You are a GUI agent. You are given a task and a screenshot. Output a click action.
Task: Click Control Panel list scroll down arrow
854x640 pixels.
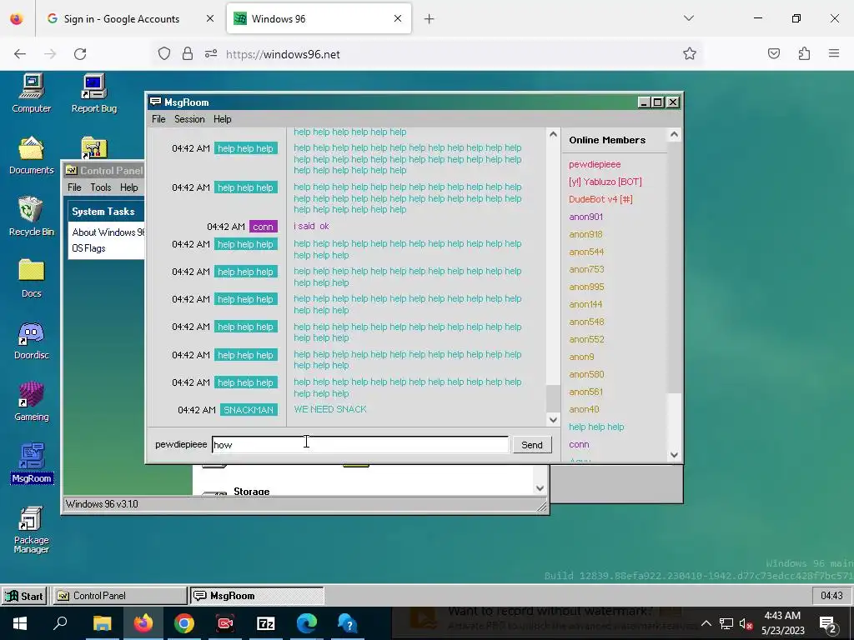(540, 488)
